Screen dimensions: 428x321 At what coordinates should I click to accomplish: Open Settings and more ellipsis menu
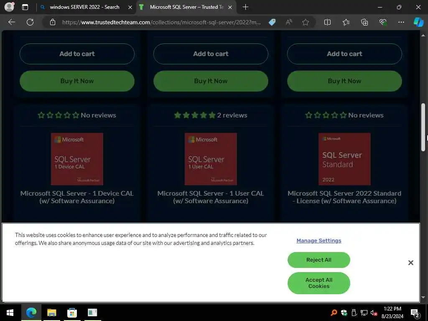click(x=401, y=22)
